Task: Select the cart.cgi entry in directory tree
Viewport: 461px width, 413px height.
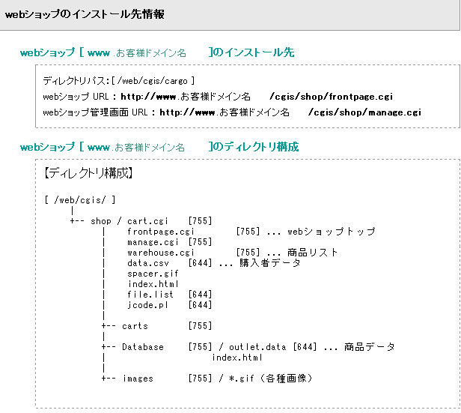Action: coord(147,221)
